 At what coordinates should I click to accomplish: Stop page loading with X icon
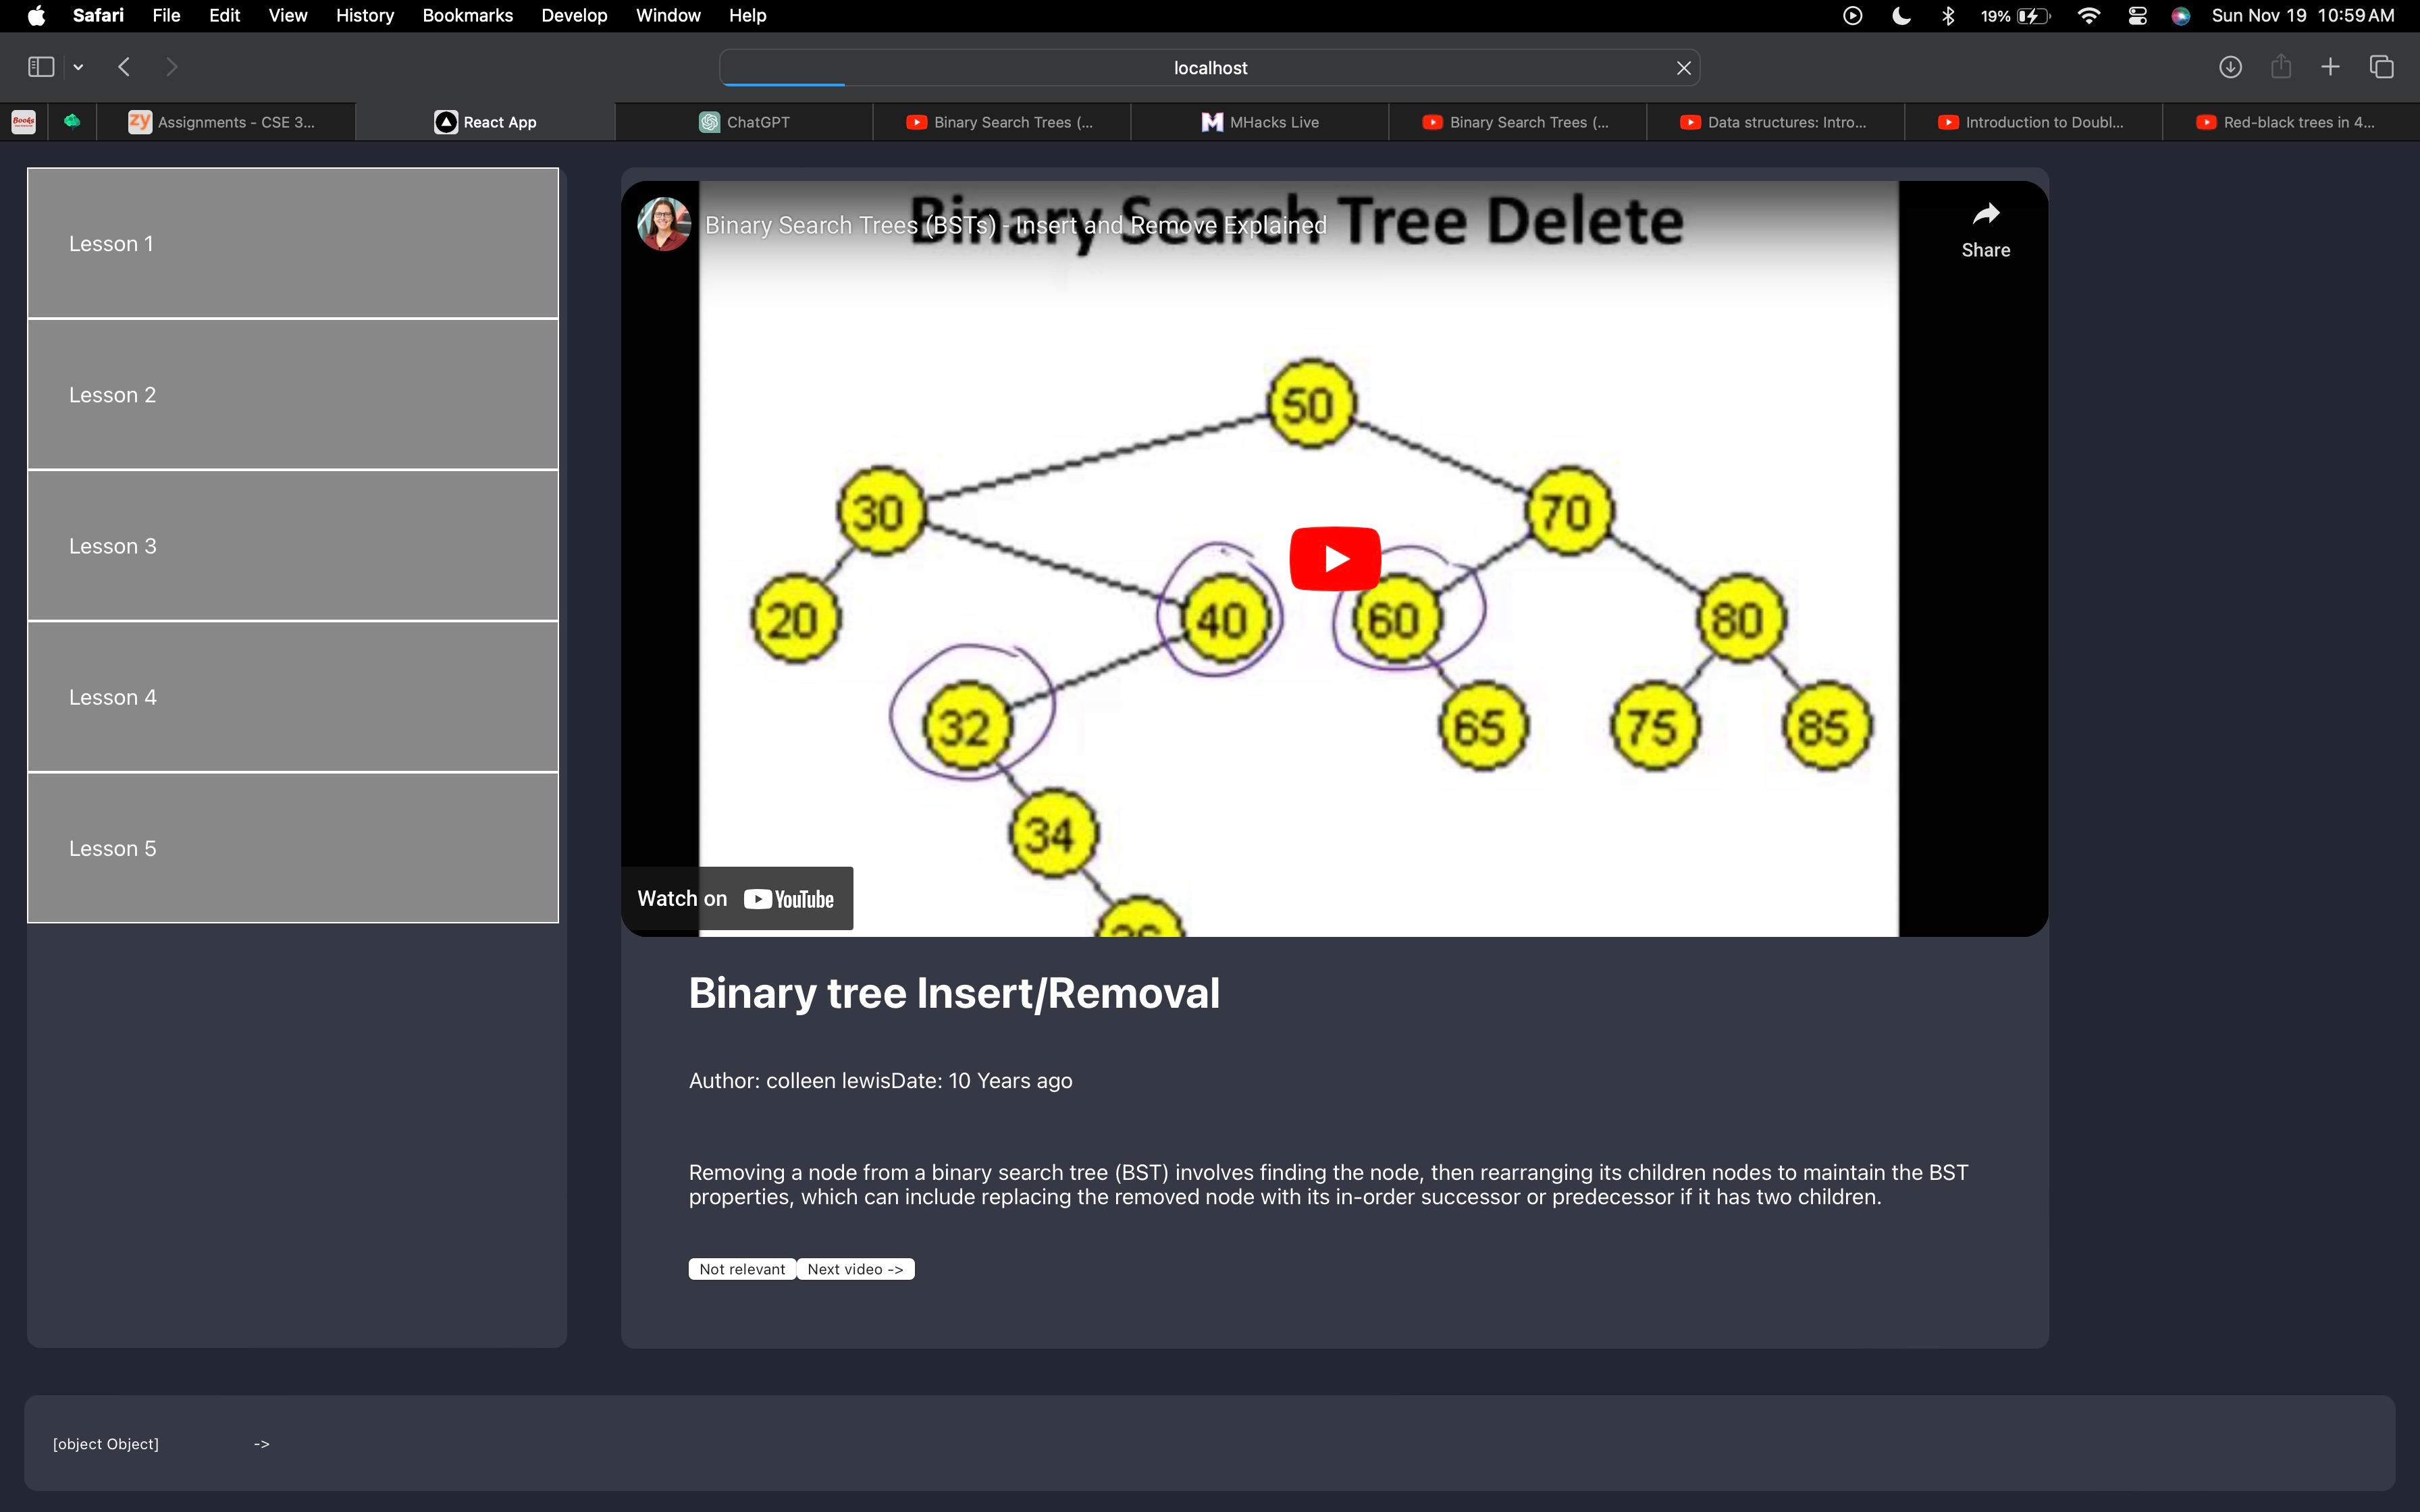[1683, 68]
